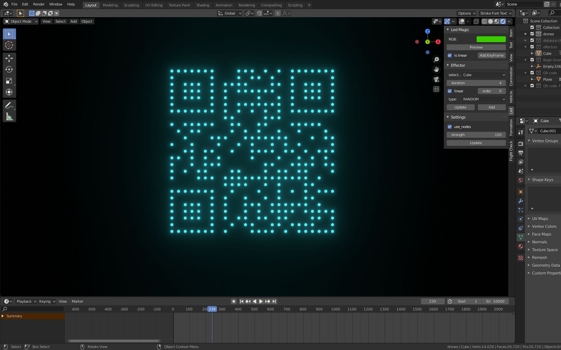Click the pan view hand icon
The height and width of the screenshot is (350, 561).
tap(436, 69)
